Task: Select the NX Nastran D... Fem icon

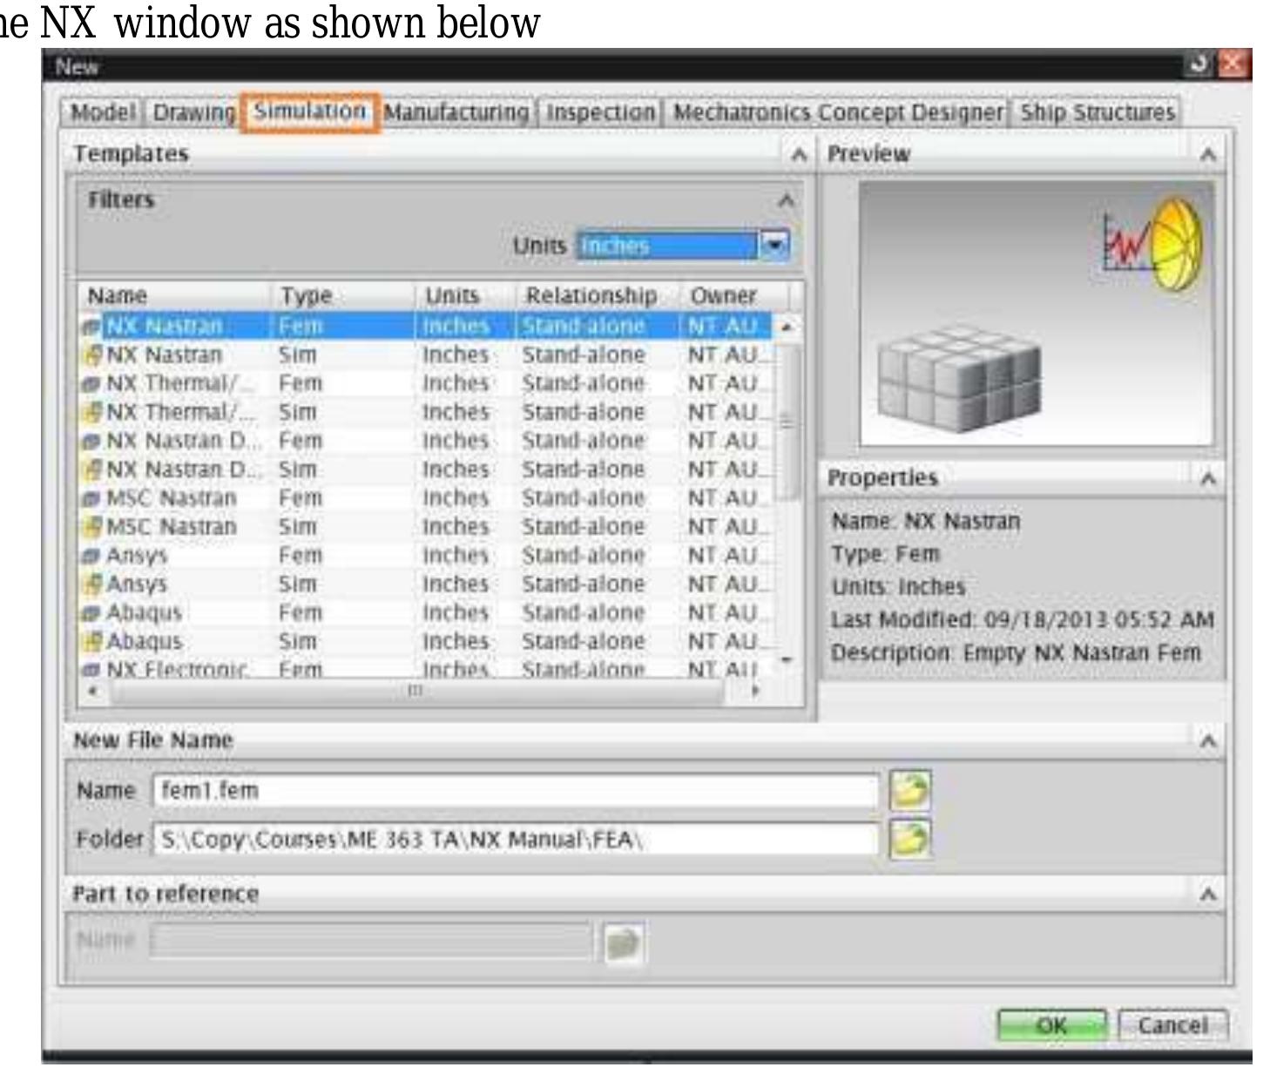Action: pyautogui.click(x=91, y=442)
